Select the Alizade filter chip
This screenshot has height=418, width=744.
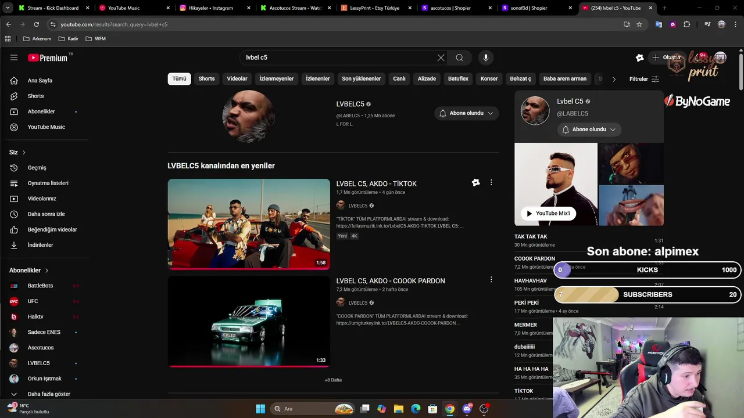(427, 79)
